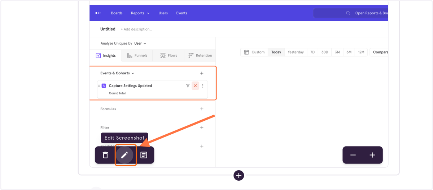Viewport: 433px width, 190px height.
Task: Switch to the Funnels tab
Action: [137, 55]
